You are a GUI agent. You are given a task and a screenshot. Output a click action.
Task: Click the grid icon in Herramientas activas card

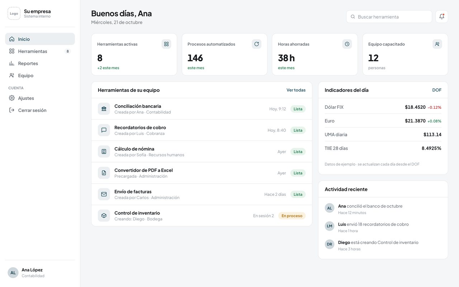pos(166,44)
